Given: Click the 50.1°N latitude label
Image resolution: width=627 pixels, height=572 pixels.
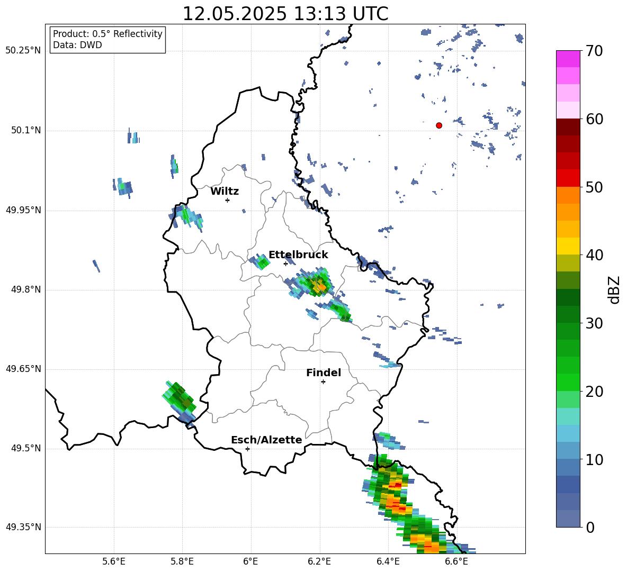Looking at the screenshot, I should click(x=26, y=131).
